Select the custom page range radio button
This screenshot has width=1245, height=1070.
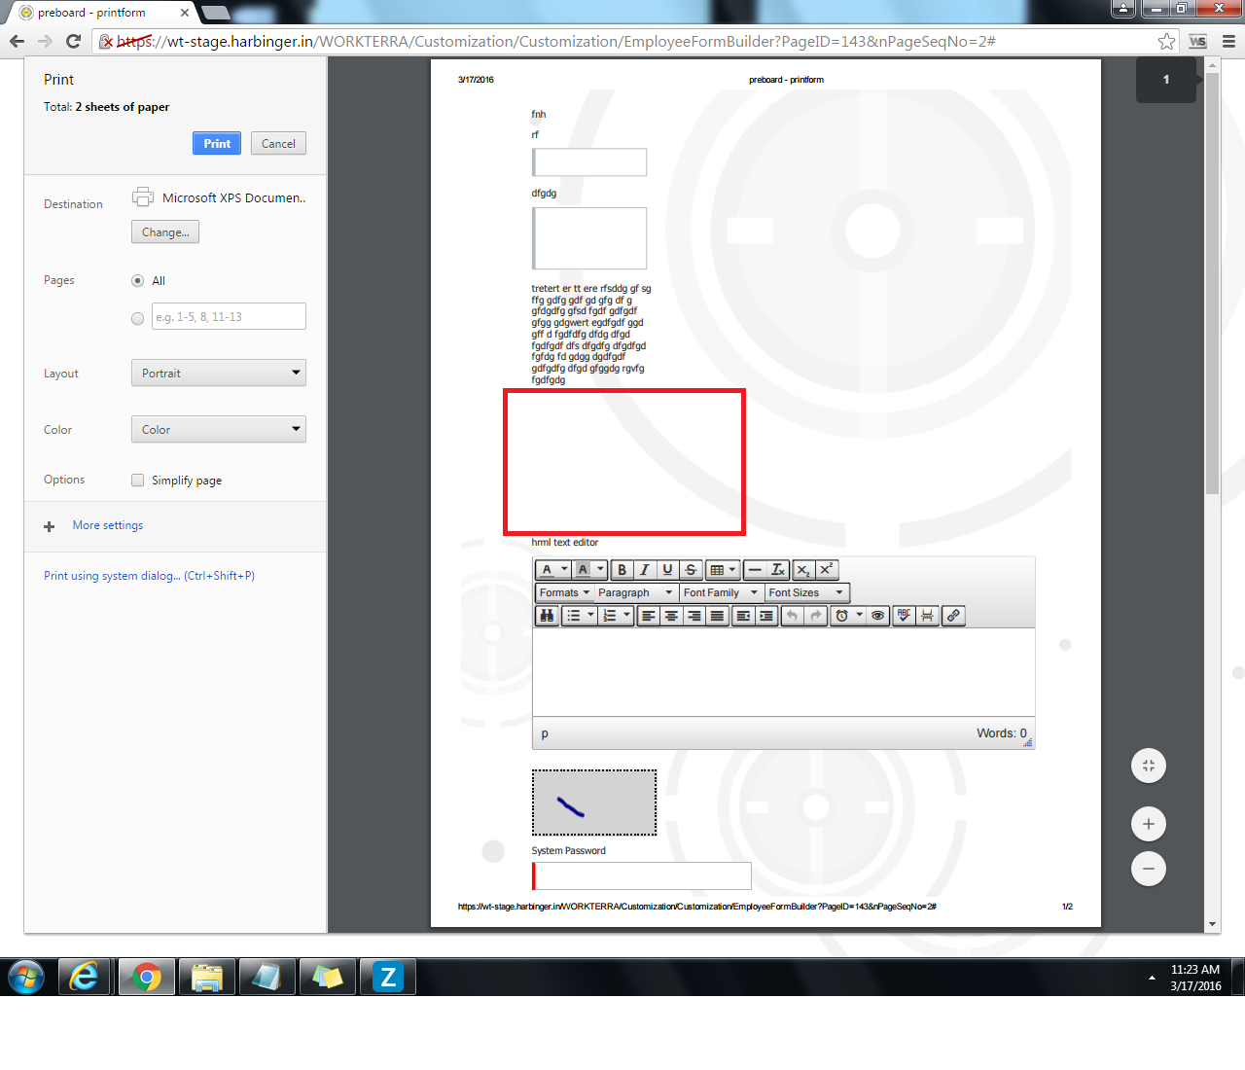pos(137,318)
